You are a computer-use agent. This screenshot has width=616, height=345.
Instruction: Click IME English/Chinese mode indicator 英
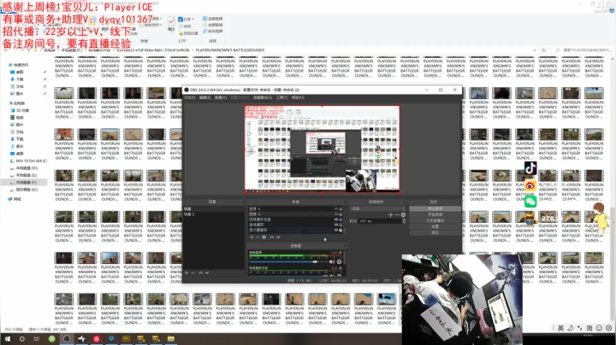(x=560, y=328)
